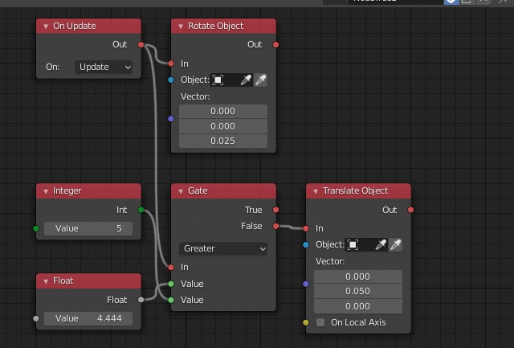Click Rotate Object vector Z field 0.025
Viewport: 514px width, 348px height.
click(x=223, y=141)
